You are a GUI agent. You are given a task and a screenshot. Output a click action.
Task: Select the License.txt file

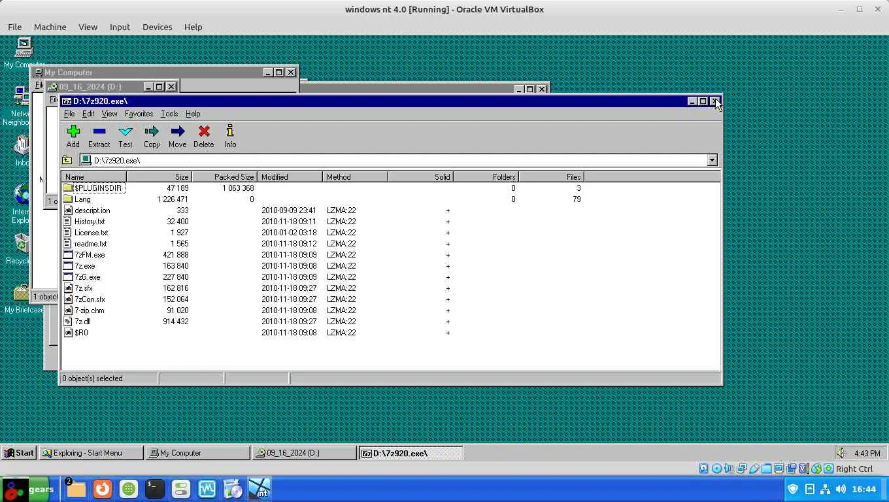point(91,233)
